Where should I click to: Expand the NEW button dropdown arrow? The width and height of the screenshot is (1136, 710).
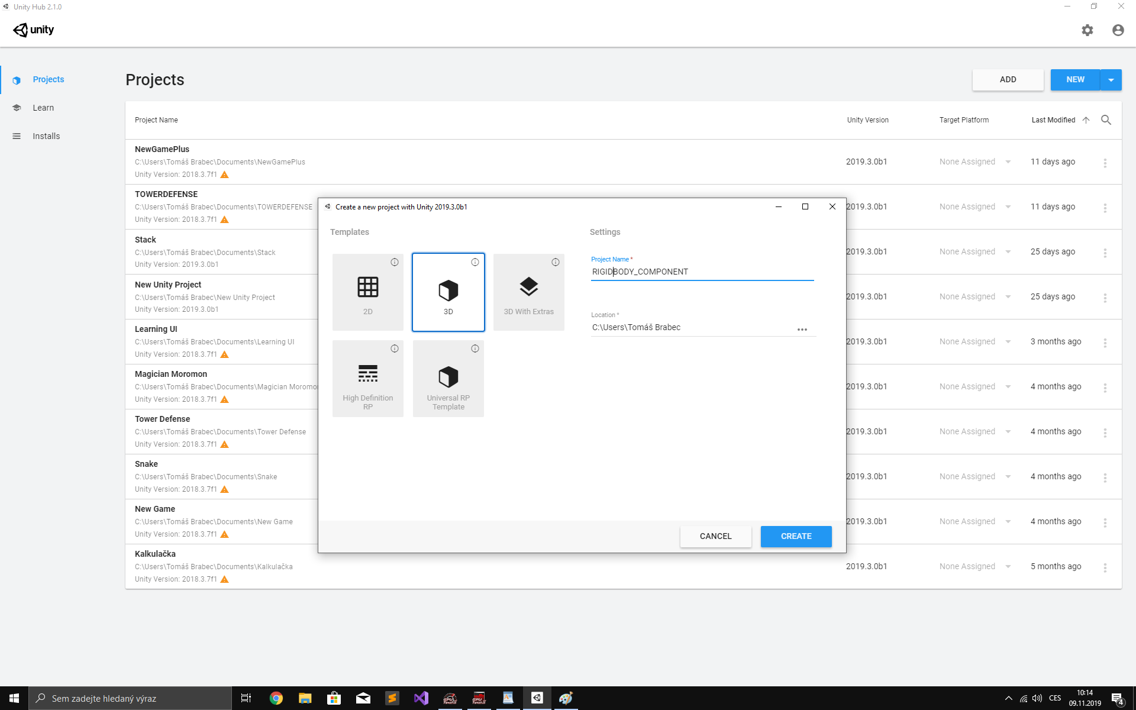tap(1111, 80)
